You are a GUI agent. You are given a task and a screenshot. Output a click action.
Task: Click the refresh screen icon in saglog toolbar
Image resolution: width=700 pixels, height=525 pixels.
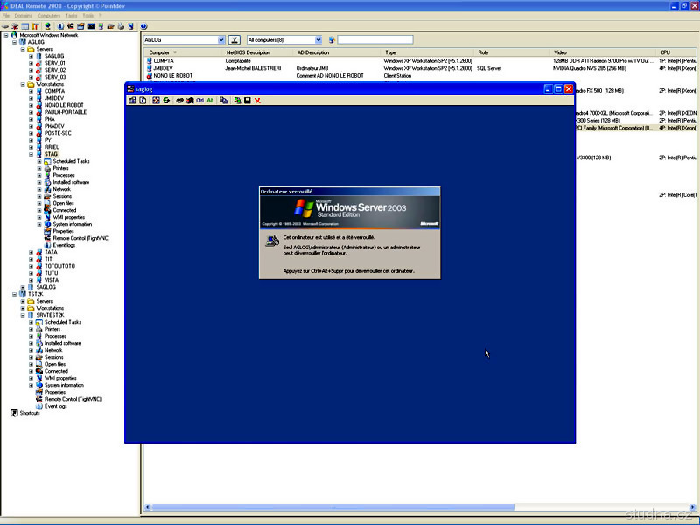(x=166, y=101)
